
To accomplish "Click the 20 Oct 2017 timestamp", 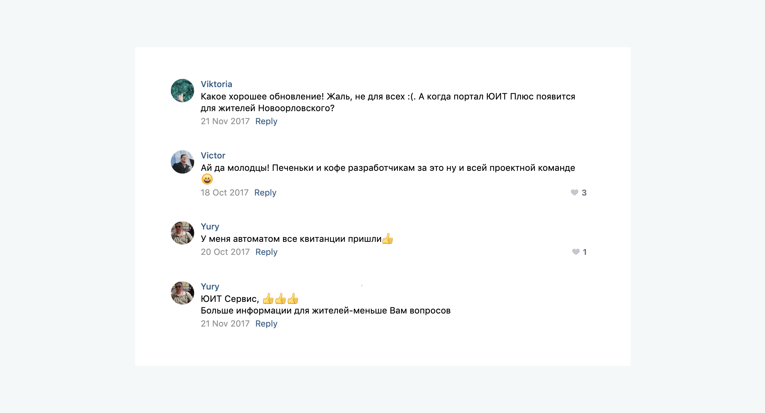I will point(225,252).
